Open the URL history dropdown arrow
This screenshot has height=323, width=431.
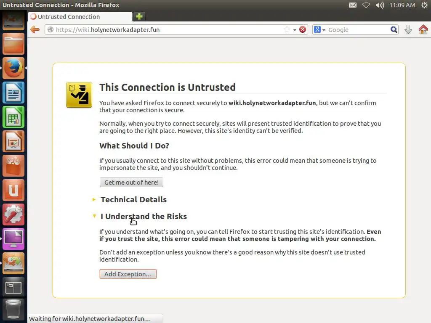point(295,30)
